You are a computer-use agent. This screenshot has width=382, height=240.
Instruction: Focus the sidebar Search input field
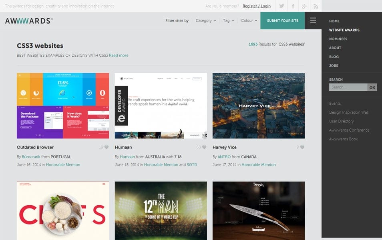click(x=348, y=87)
